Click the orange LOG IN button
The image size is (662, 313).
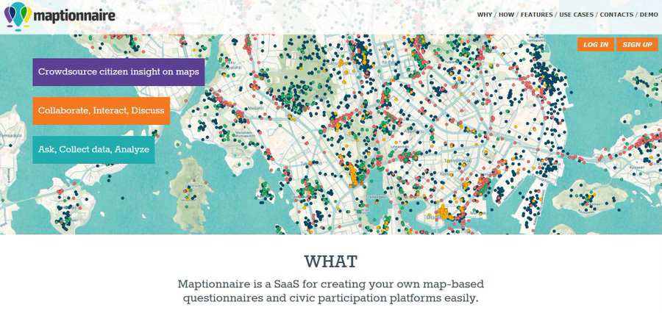[x=596, y=44]
